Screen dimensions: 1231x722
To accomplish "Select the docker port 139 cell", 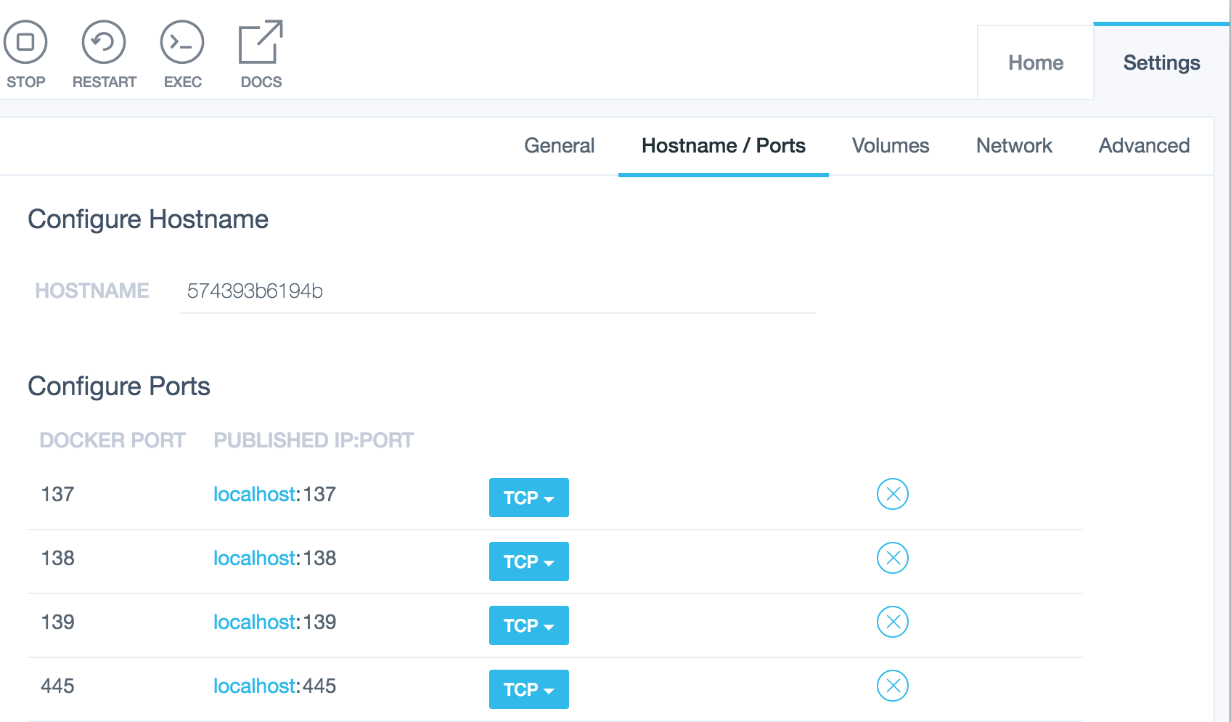I will click(58, 622).
